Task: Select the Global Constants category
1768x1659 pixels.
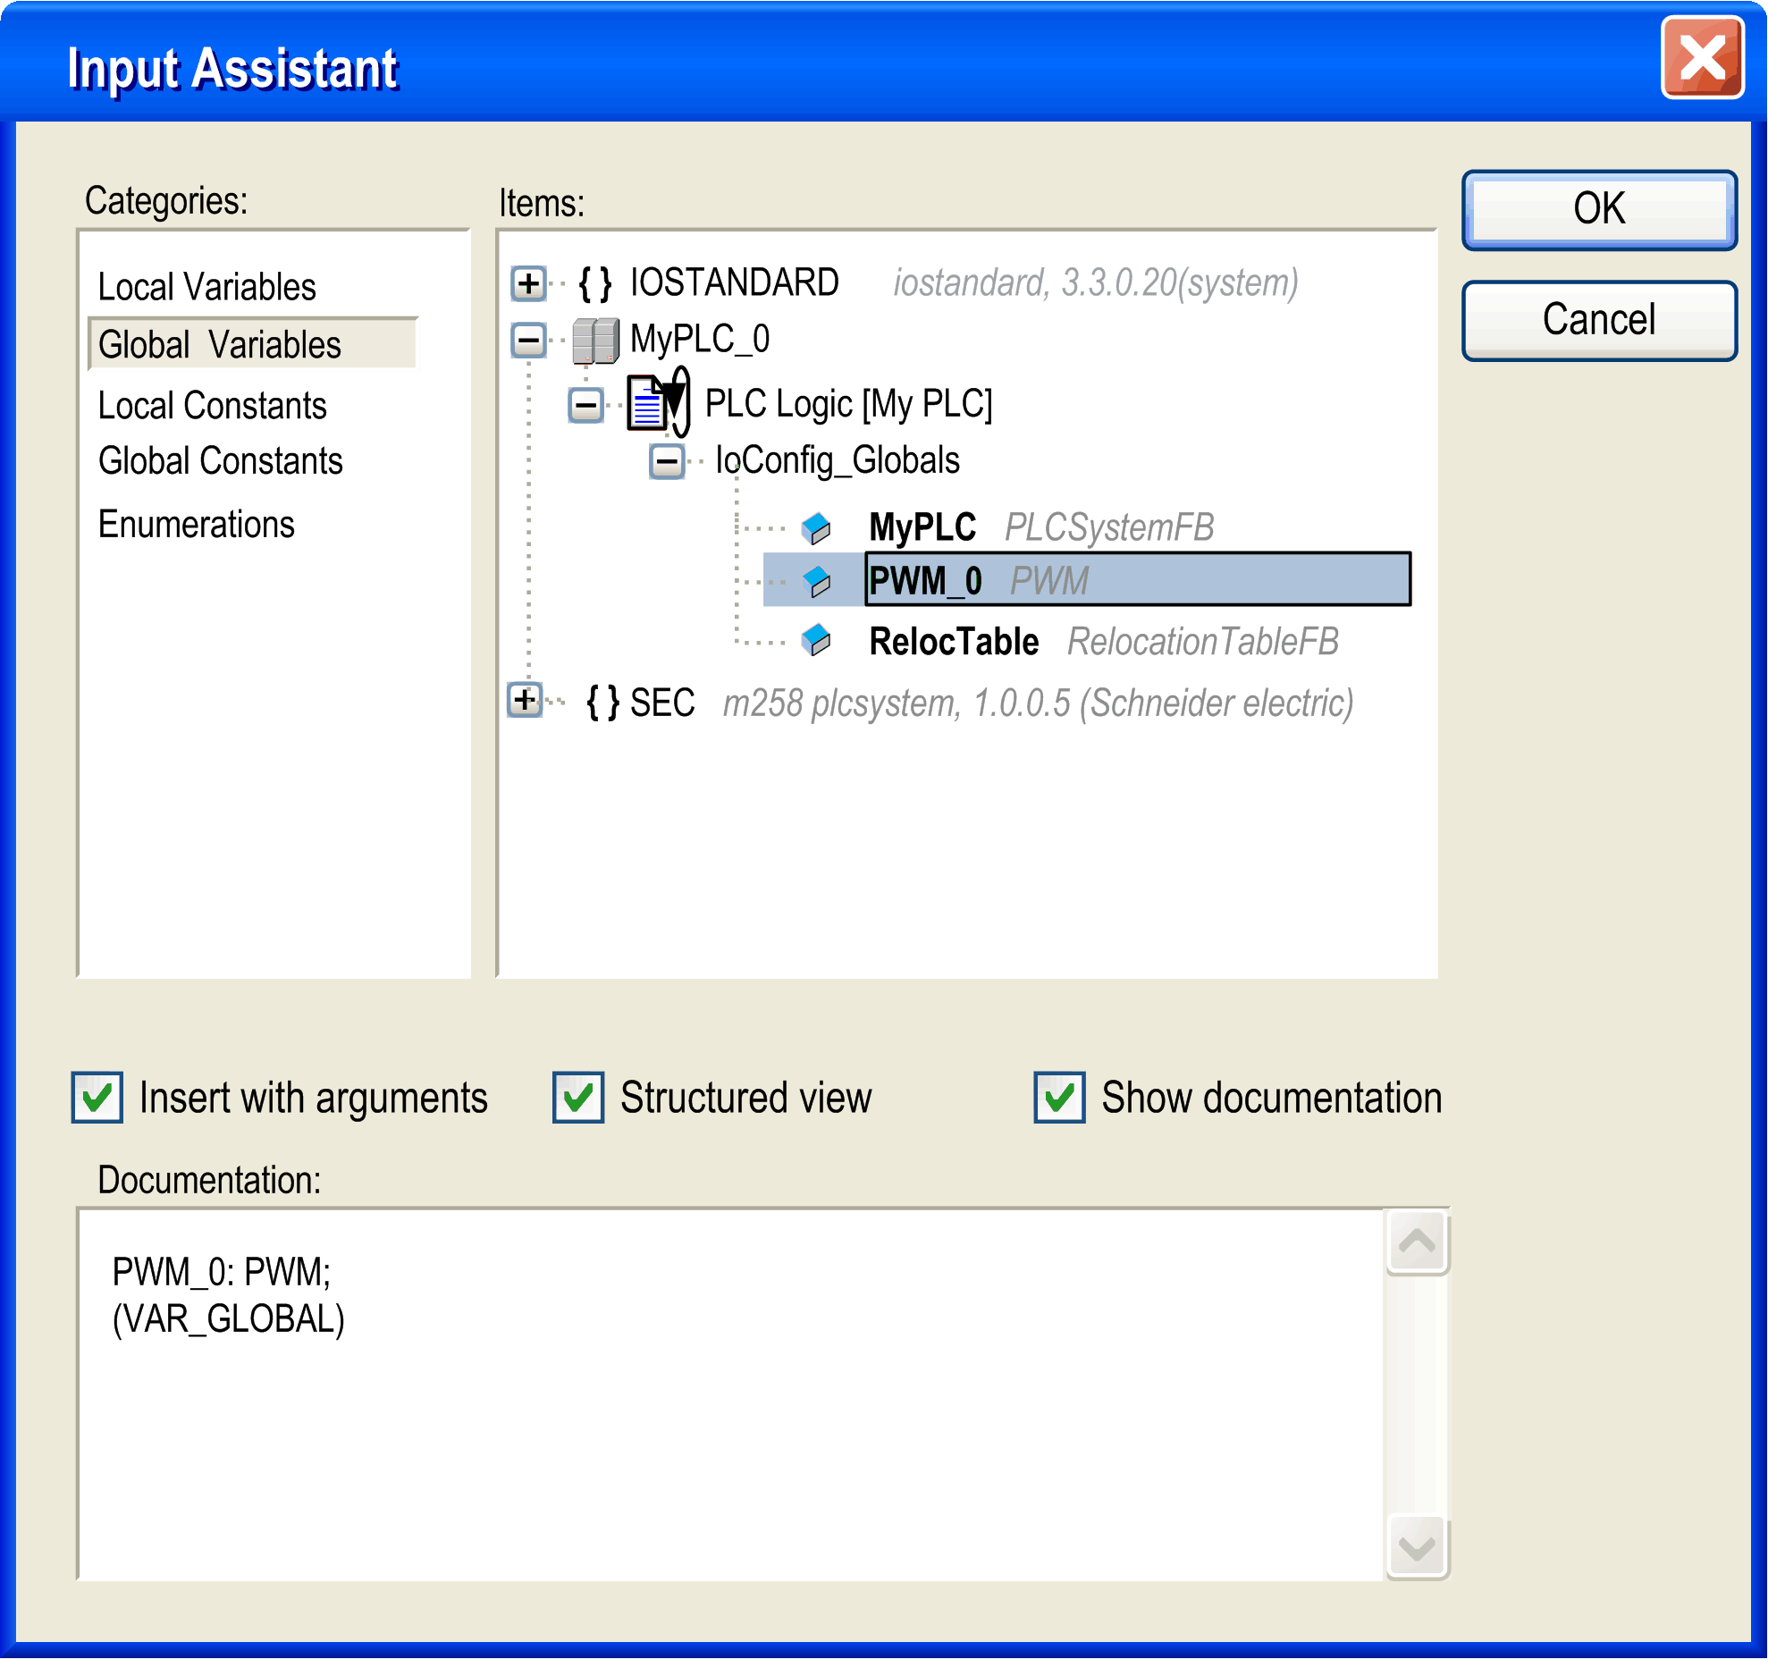Action: pos(221,461)
